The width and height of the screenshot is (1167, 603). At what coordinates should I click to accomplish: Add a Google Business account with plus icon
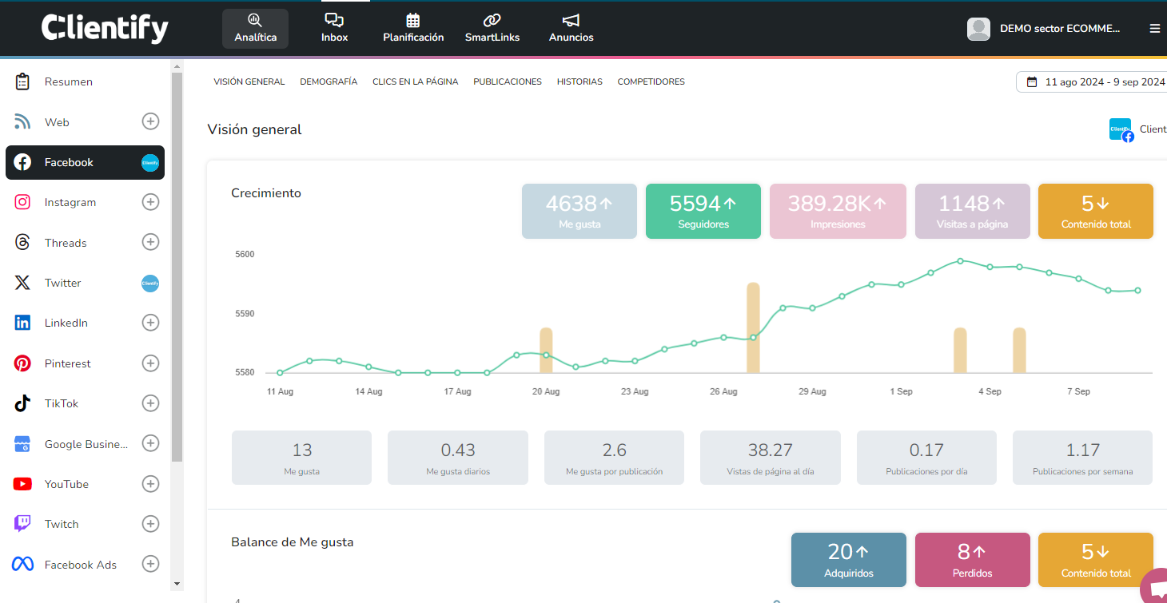point(150,443)
